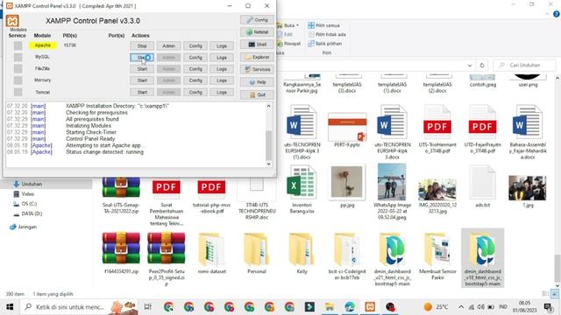The height and width of the screenshot is (315, 561).
Task: Click the Cari Unduhan search box
Action: (525, 65)
